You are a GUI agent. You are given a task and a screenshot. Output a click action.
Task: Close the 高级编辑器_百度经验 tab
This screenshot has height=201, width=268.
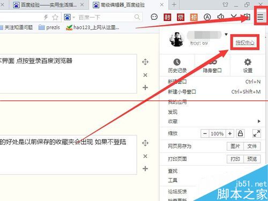pyautogui.click(x=162, y=5)
